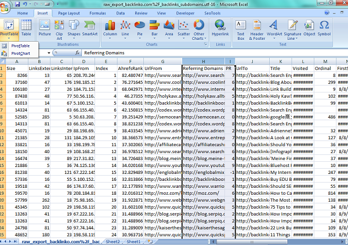Insert a Picture from file
Viewport: 348px width, 245px height.
point(45,29)
